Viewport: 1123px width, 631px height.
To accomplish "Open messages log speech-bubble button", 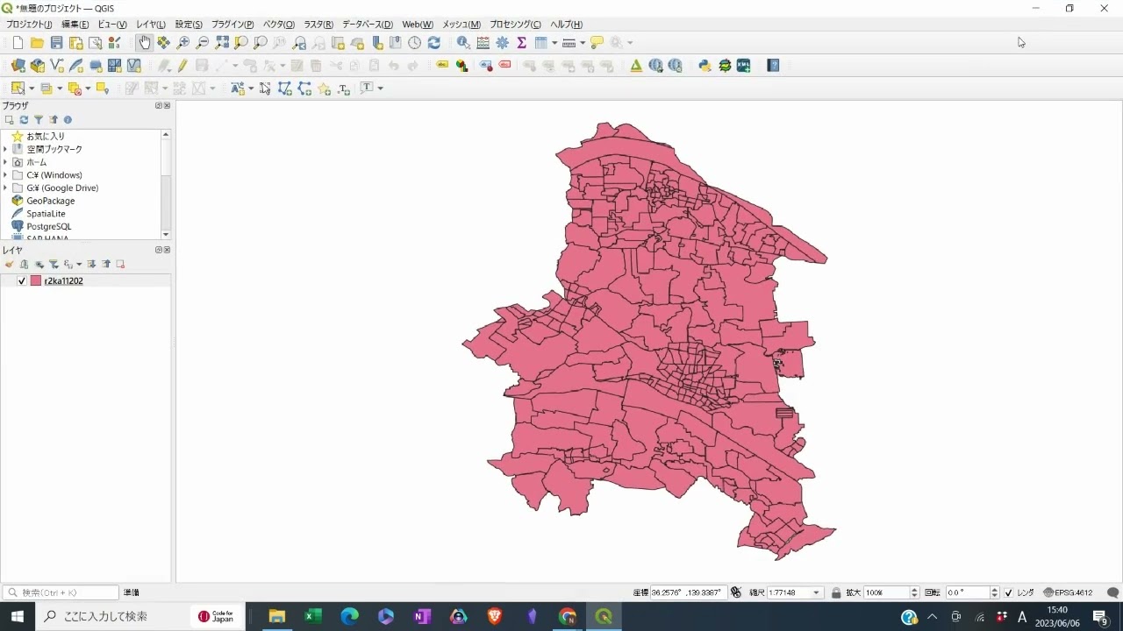I will pyautogui.click(x=1112, y=593).
